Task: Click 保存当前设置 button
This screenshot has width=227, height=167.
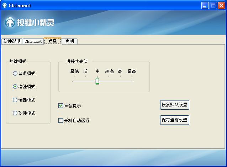Action: [x=175, y=120]
